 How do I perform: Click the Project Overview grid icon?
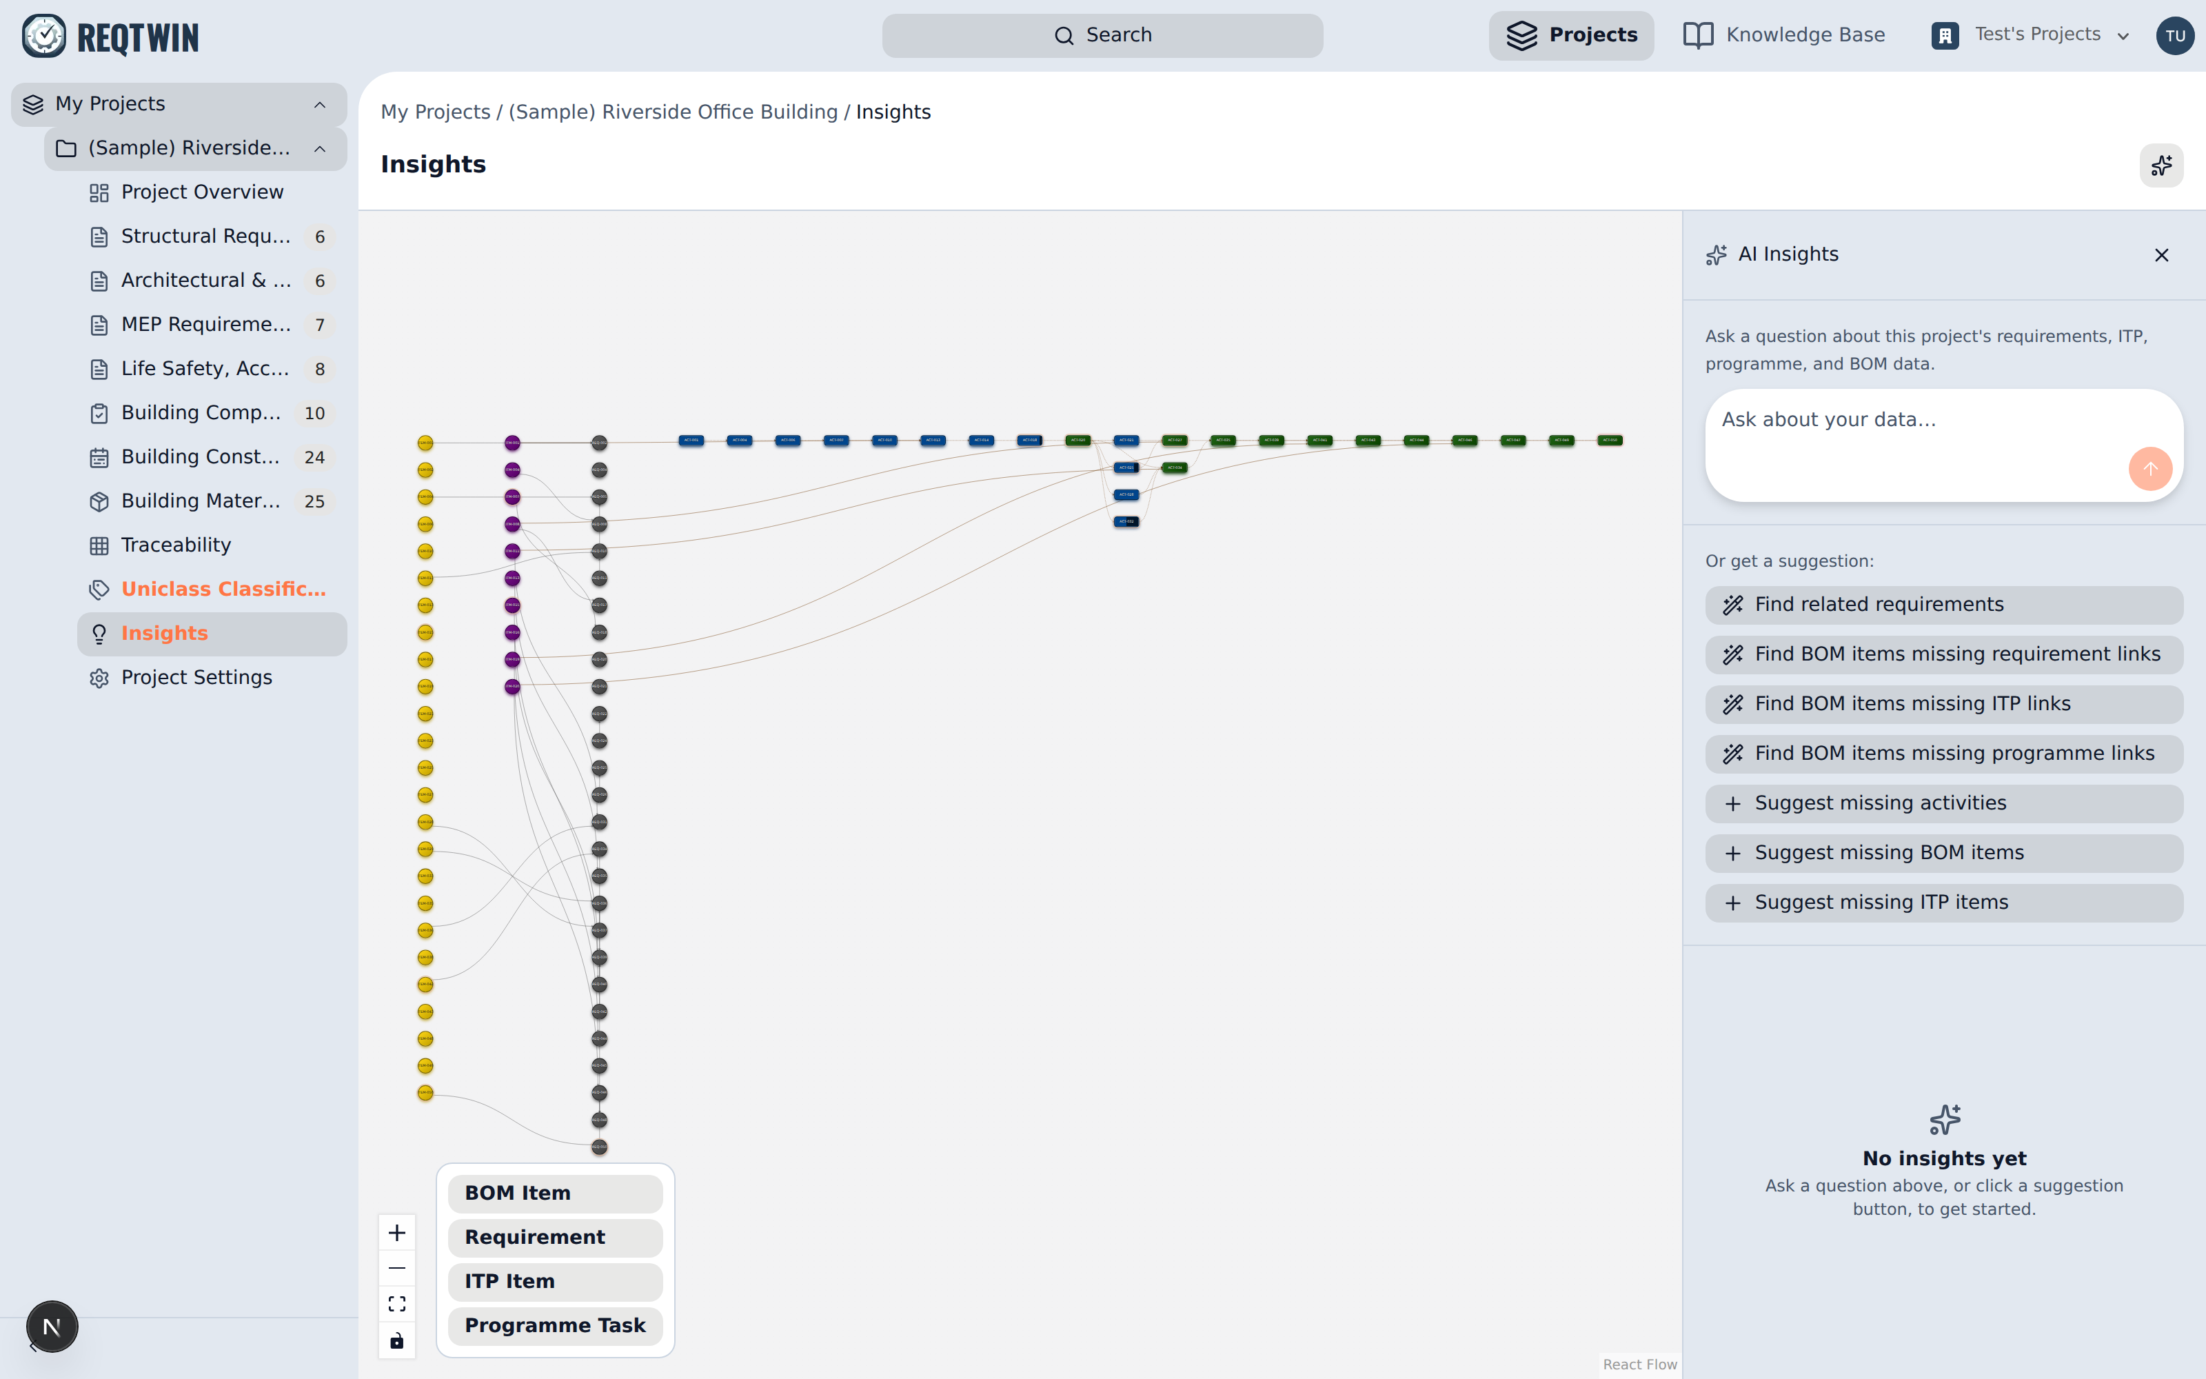(x=99, y=192)
